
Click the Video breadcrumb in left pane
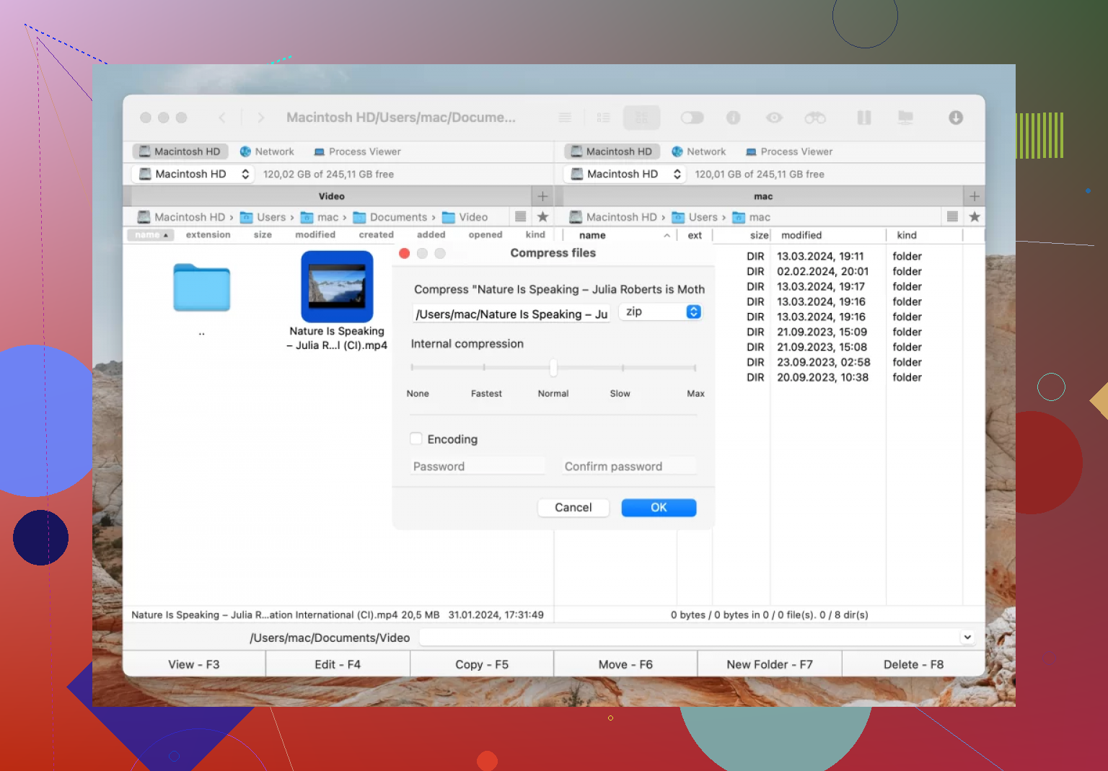pyautogui.click(x=465, y=217)
